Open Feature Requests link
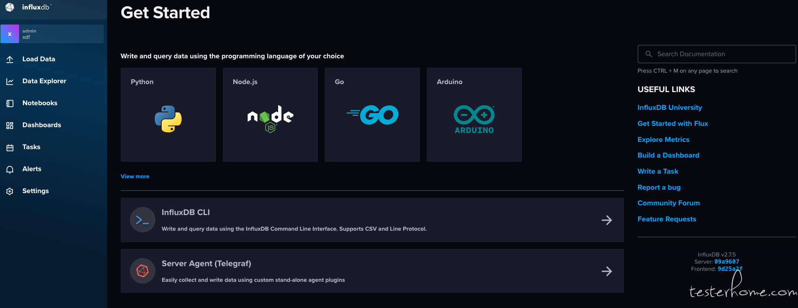 coord(667,219)
